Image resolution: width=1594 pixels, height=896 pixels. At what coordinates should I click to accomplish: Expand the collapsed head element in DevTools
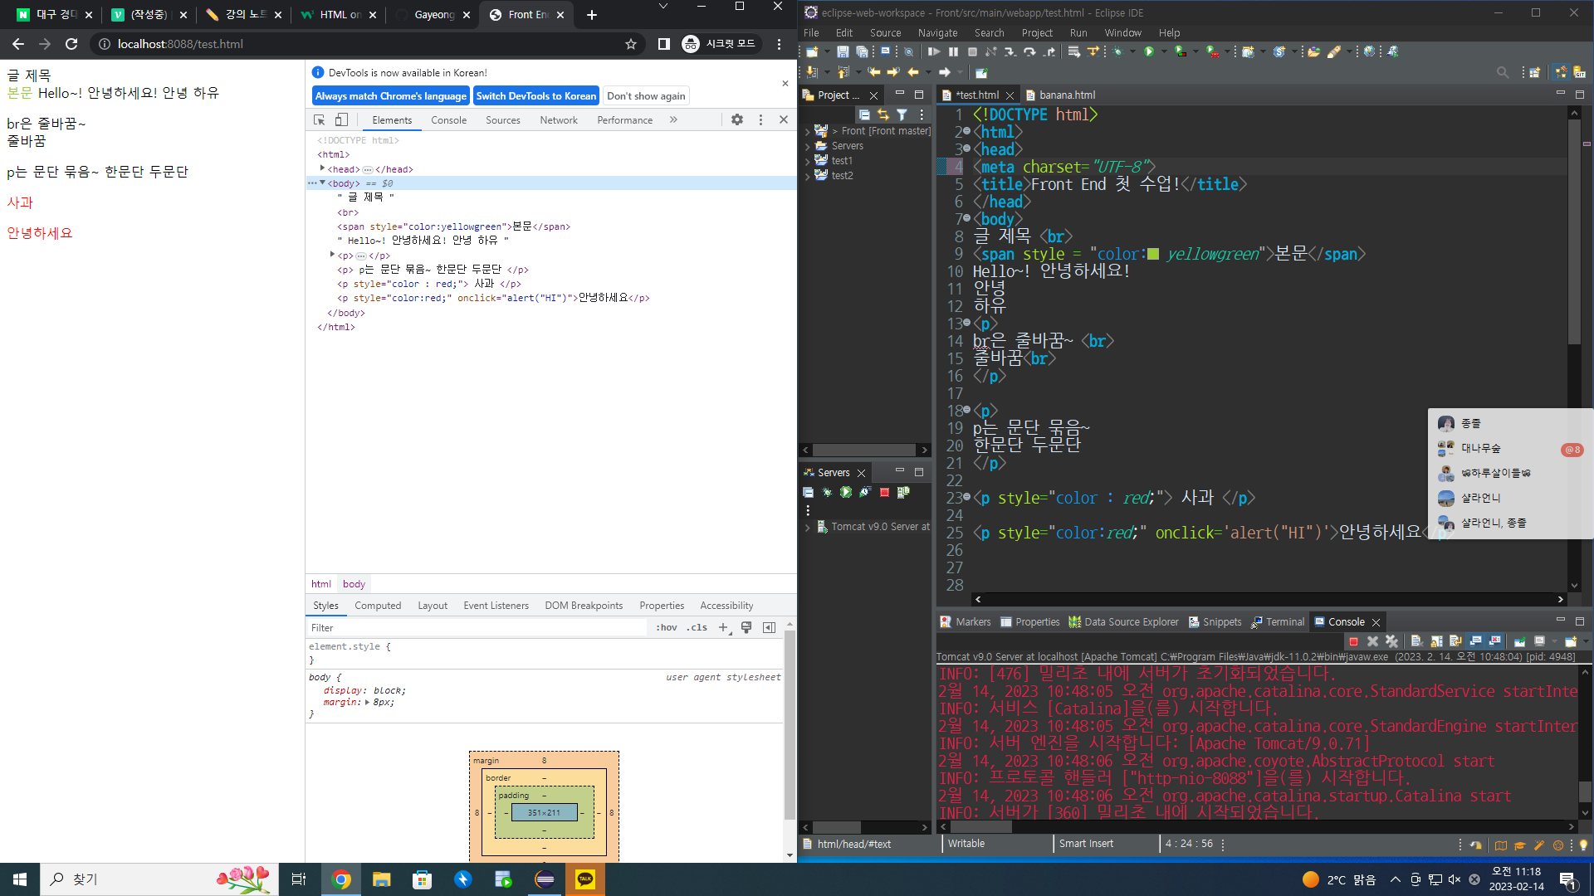[322, 168]
